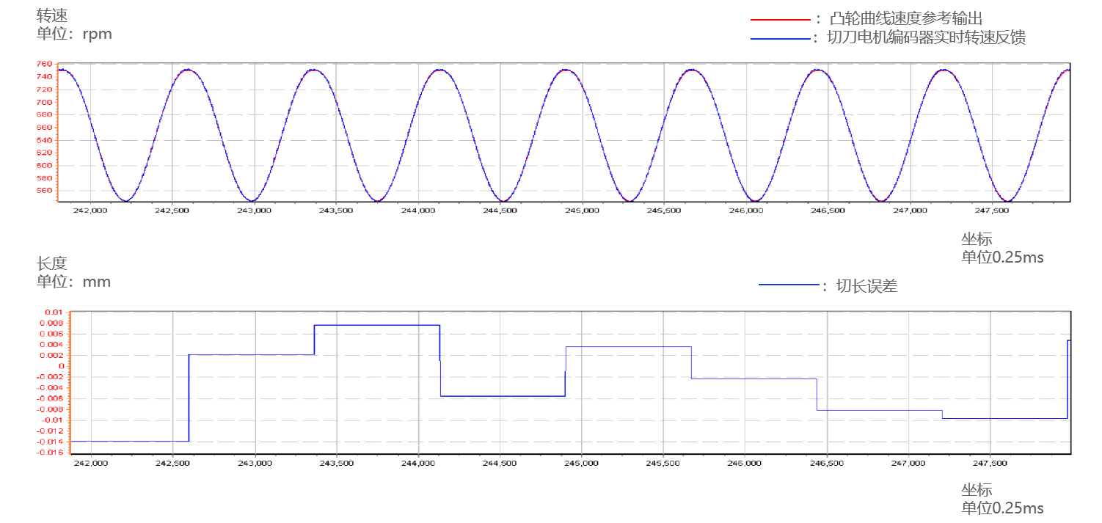The image size is (1102, 523).
Task: Click the highest step segment in the error chart
Action: coord(376,325)
